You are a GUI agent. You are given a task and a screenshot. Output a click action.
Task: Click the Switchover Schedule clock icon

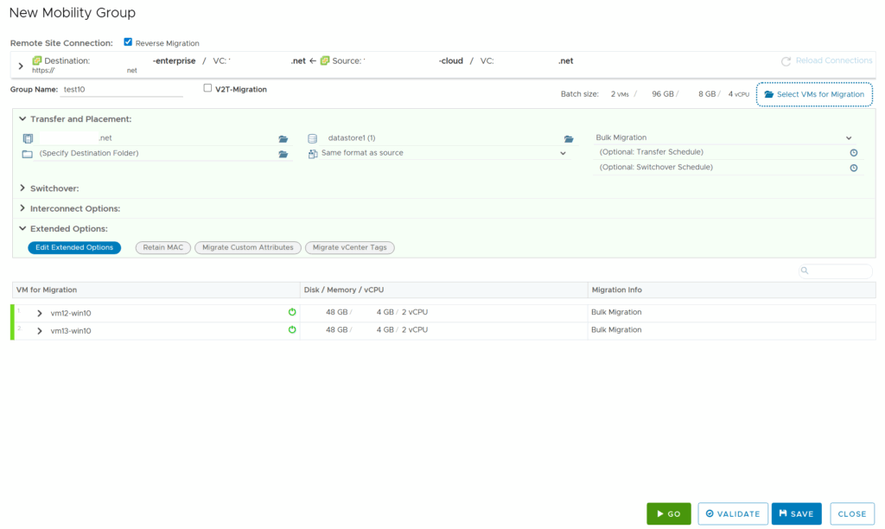853,168
